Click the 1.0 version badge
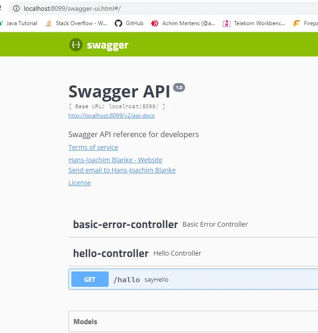Screen dimensions: 318x333 coord(179,88)
